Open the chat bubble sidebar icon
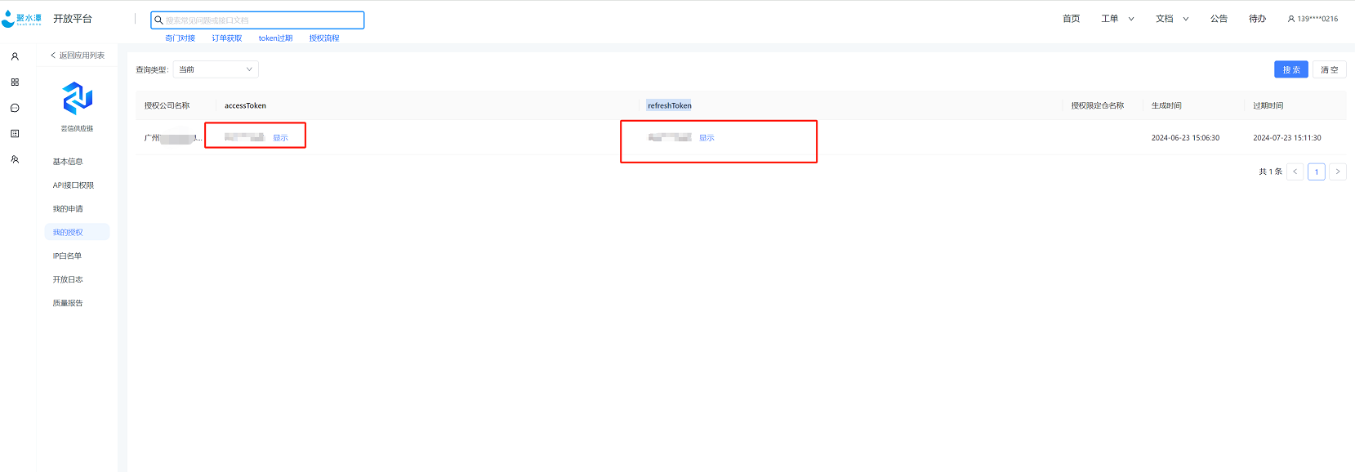 15,108
